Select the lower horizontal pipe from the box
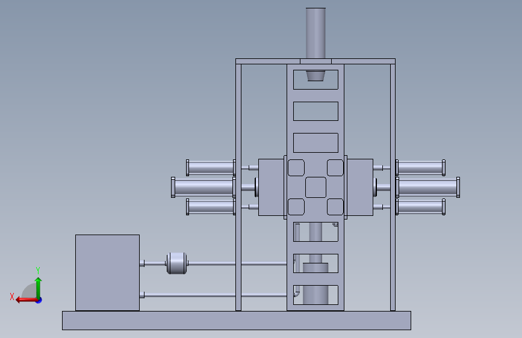Screen dimensions: 522x338 coord(214,295)
